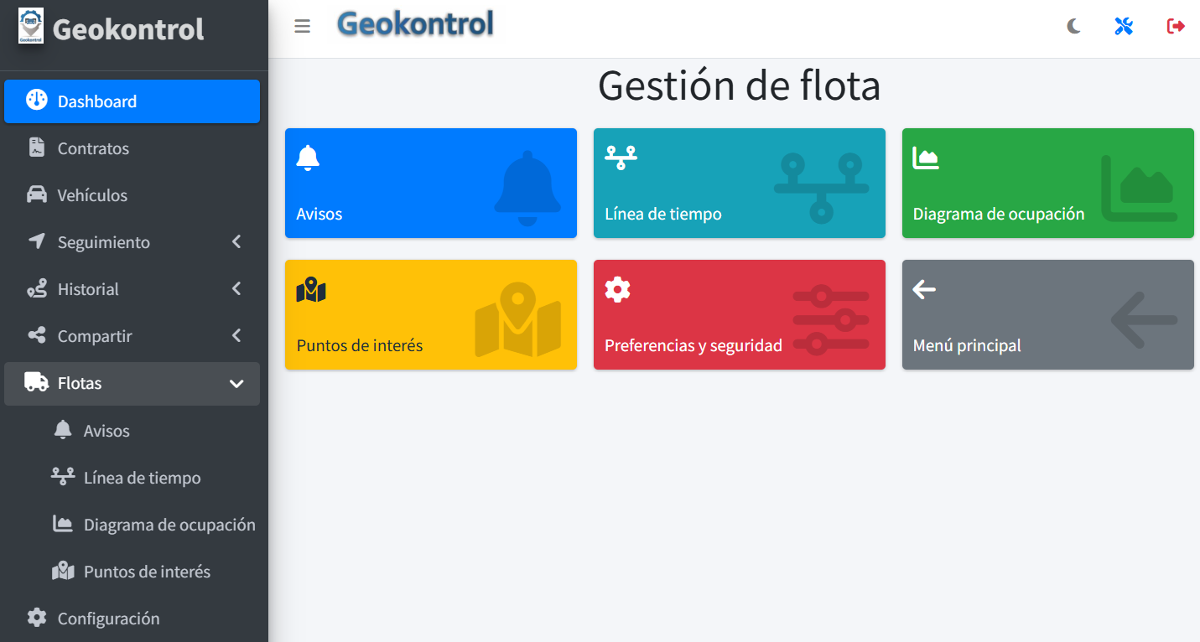The width and height of the screenshot is (1200, 642).
Task: Click the dark mode moon icon
Action: click(1073, 26)
